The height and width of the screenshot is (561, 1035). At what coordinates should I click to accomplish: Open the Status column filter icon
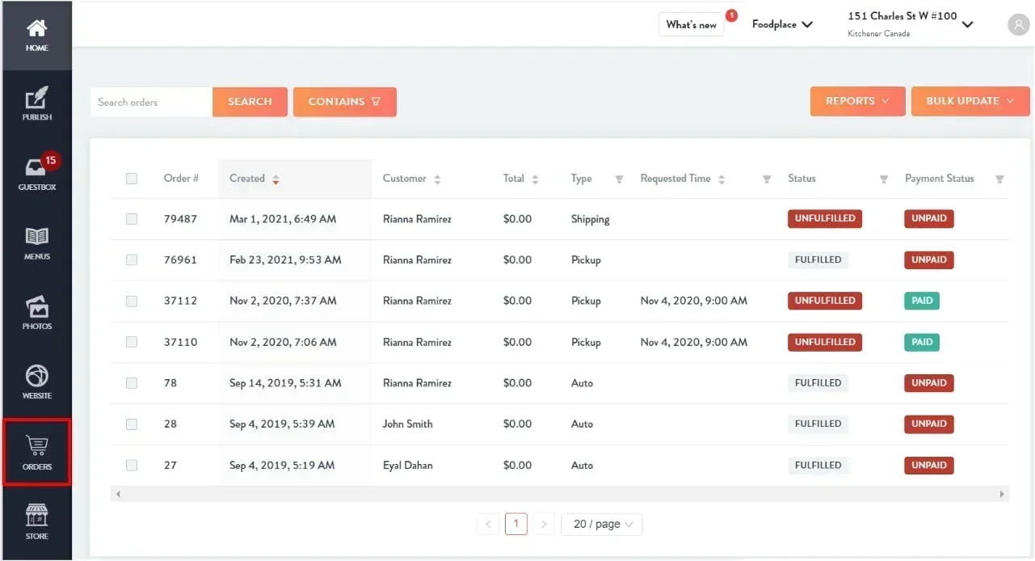884,179
